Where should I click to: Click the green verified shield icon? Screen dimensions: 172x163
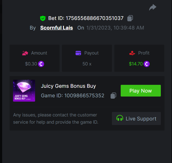(43, 18)
